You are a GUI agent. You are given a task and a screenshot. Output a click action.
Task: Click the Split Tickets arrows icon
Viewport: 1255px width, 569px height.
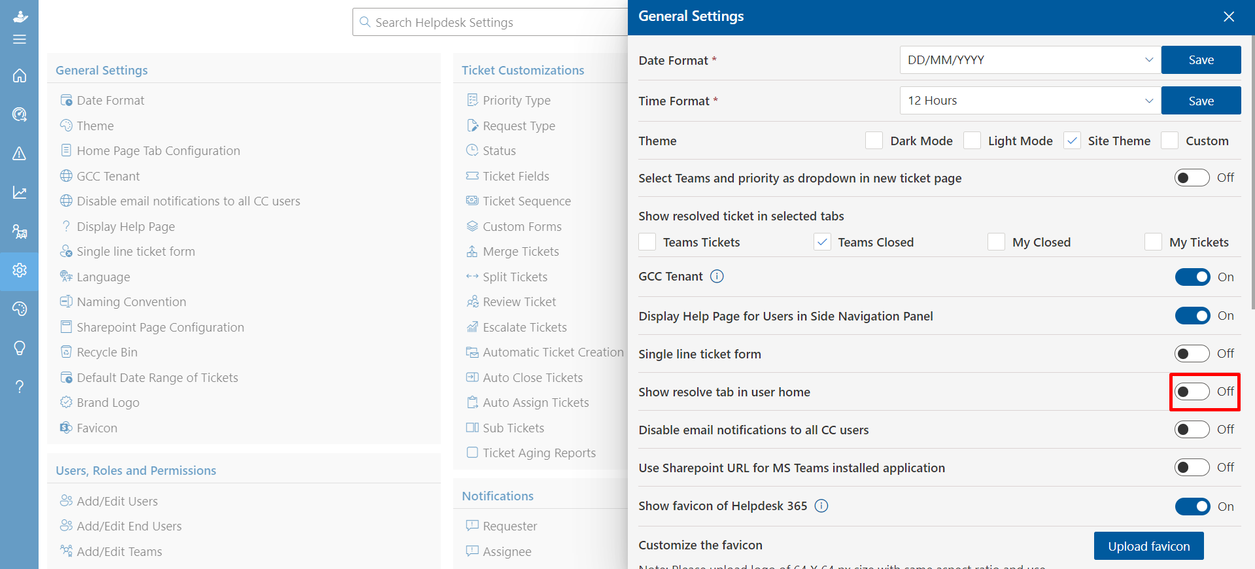coord(472,277)
